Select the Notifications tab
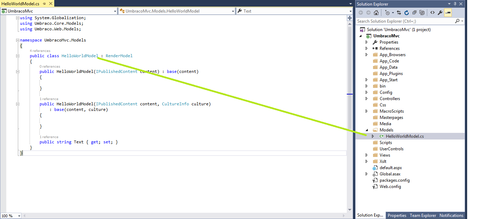 451,216
